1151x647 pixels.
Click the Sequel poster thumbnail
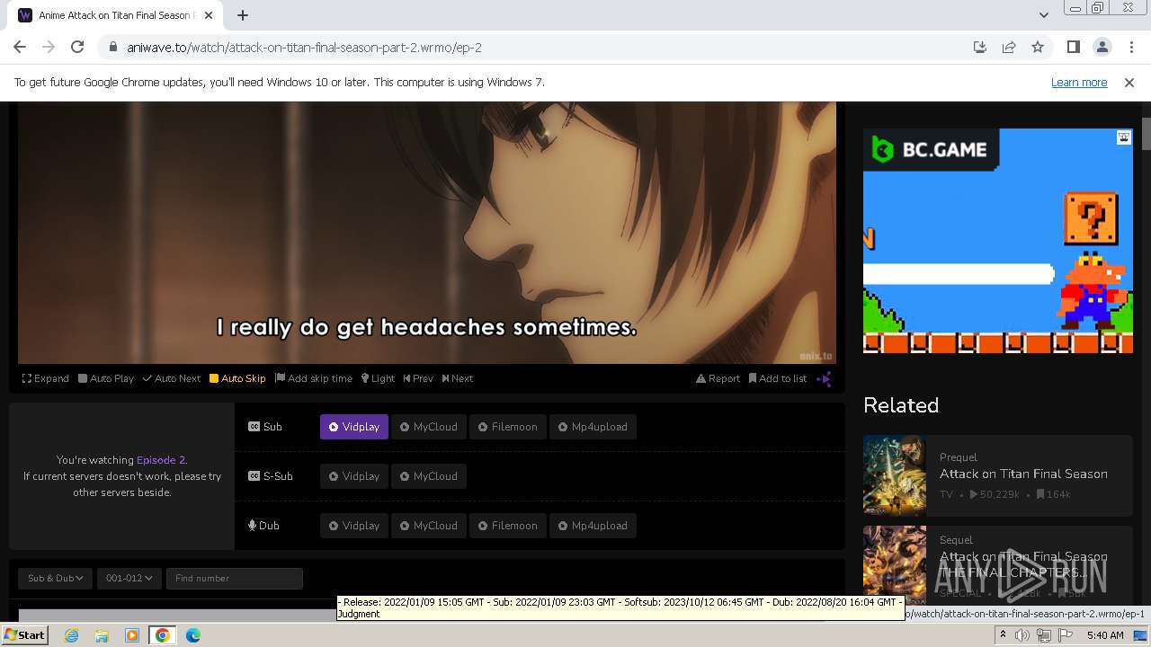pyautogui.click(x=895, y=564)
